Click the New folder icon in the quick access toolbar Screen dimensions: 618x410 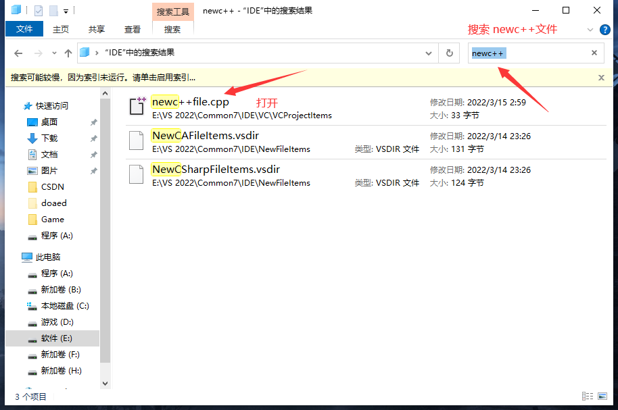point(53,11)
